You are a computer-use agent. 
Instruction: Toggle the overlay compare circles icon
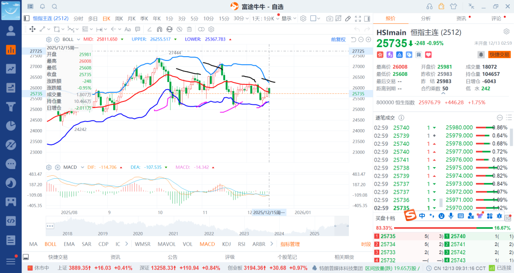coord(201,29)
